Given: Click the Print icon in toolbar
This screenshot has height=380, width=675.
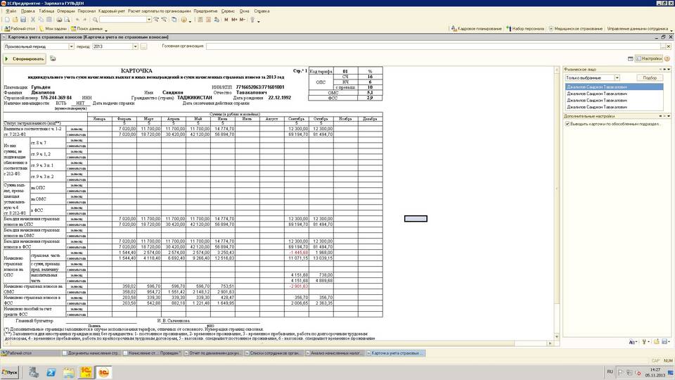Looking at the screenshot, I should pyautogui.click(x=59, y=20).
